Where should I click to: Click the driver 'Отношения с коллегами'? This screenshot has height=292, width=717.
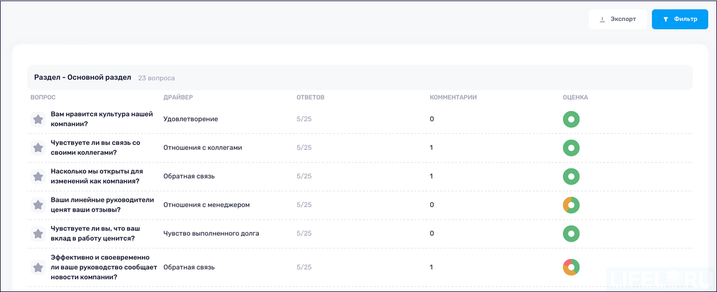tap(202, 148)
